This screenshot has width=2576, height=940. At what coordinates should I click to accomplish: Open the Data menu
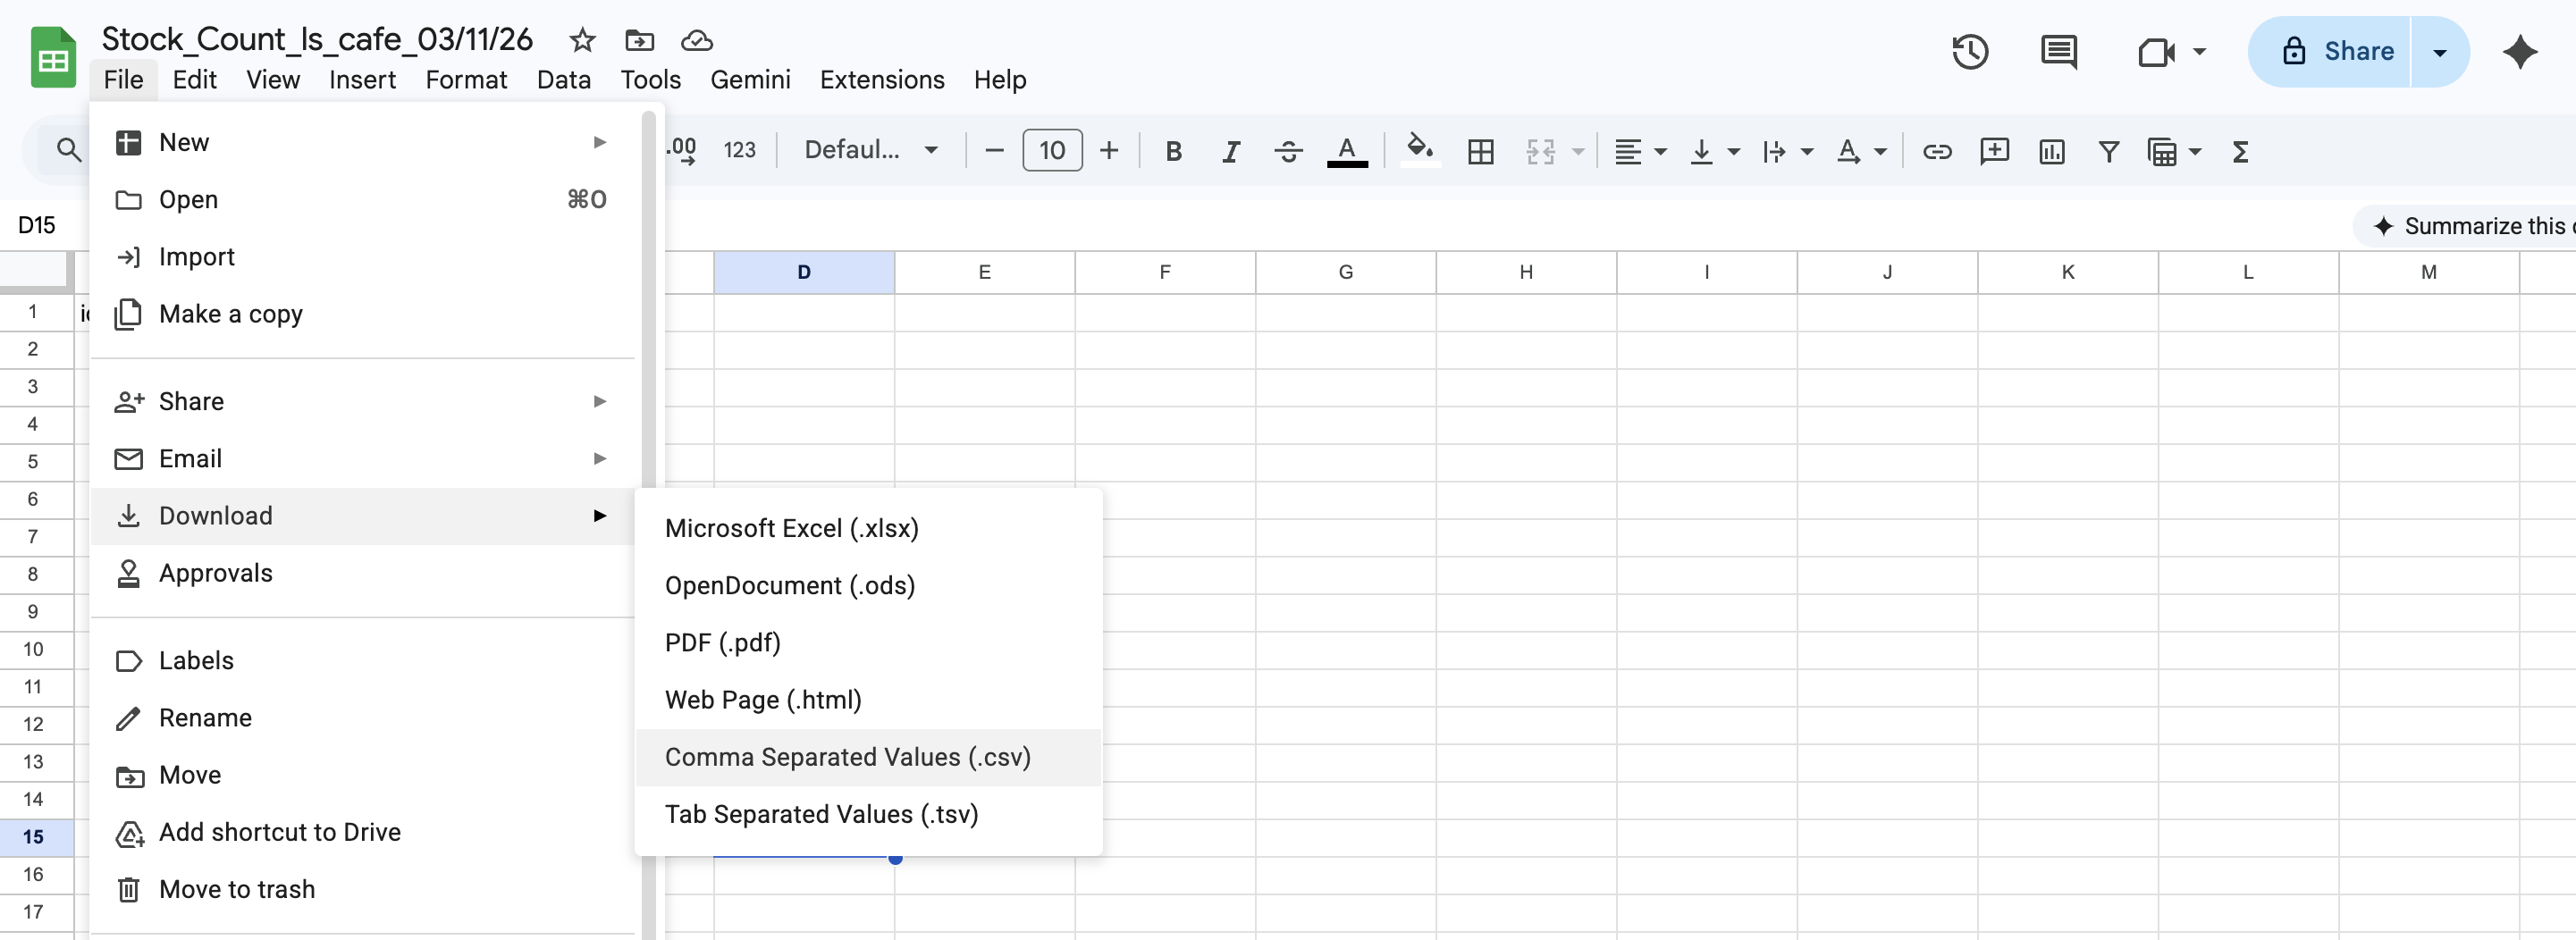click(563, 80)
